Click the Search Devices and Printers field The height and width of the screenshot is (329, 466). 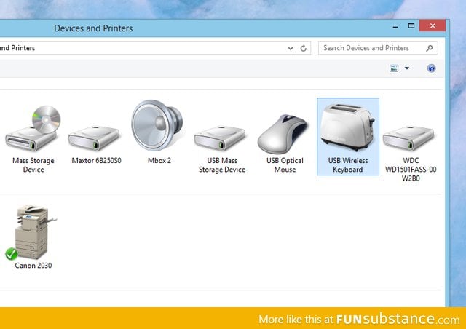tap(378, 48)
